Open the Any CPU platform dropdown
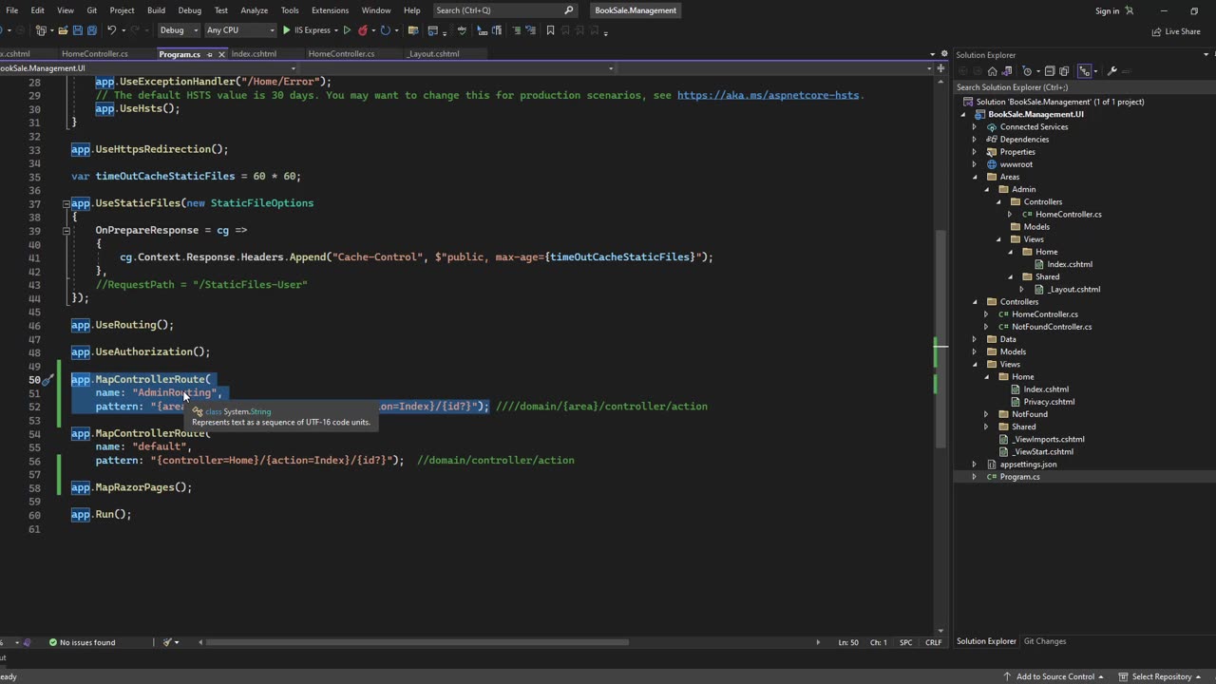Image resolution: width=1216 pixels, height=684 pixels. (240, 30)
